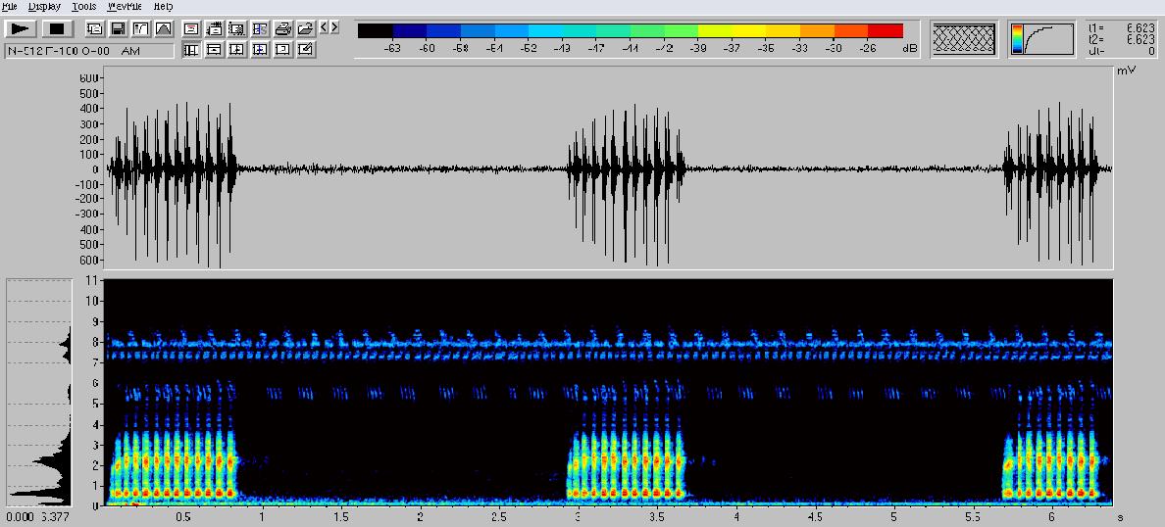Click the red end of the dB color scale
This screenshot has height=527, width=1165.
(885, 30)
